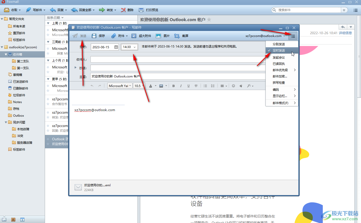This screenshot has width=361, height=223.
Task: Click Reply icon in main toolbar
Action: coord(53,10)
